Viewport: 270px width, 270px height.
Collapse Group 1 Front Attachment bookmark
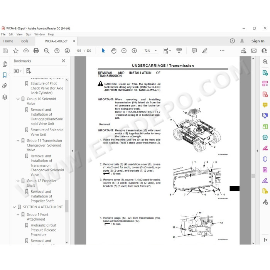tap(18, 215)
